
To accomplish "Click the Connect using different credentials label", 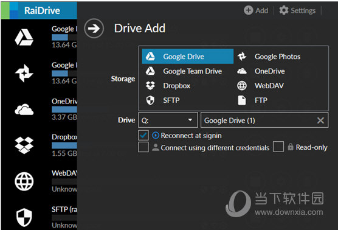I will point(215,148).
